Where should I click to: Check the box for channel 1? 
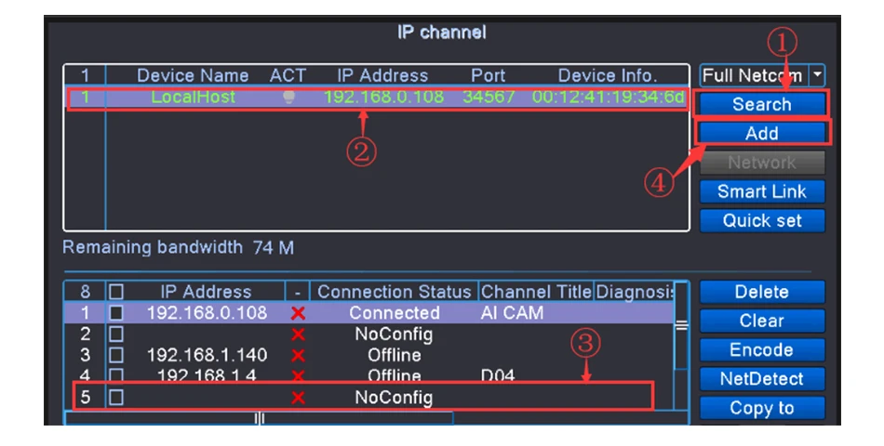[x=115, y=314]
